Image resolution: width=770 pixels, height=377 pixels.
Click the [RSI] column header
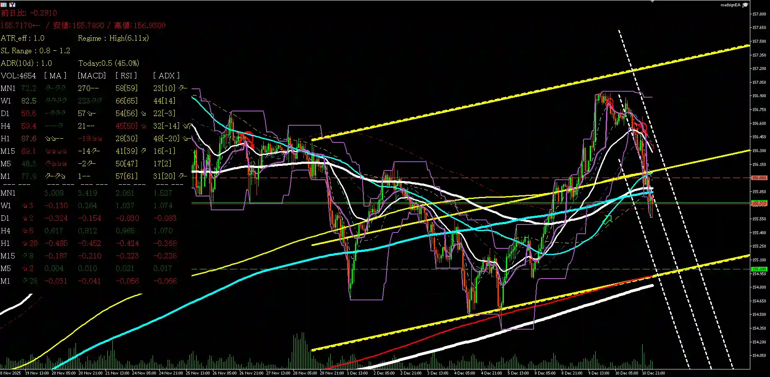coord(125,76)
